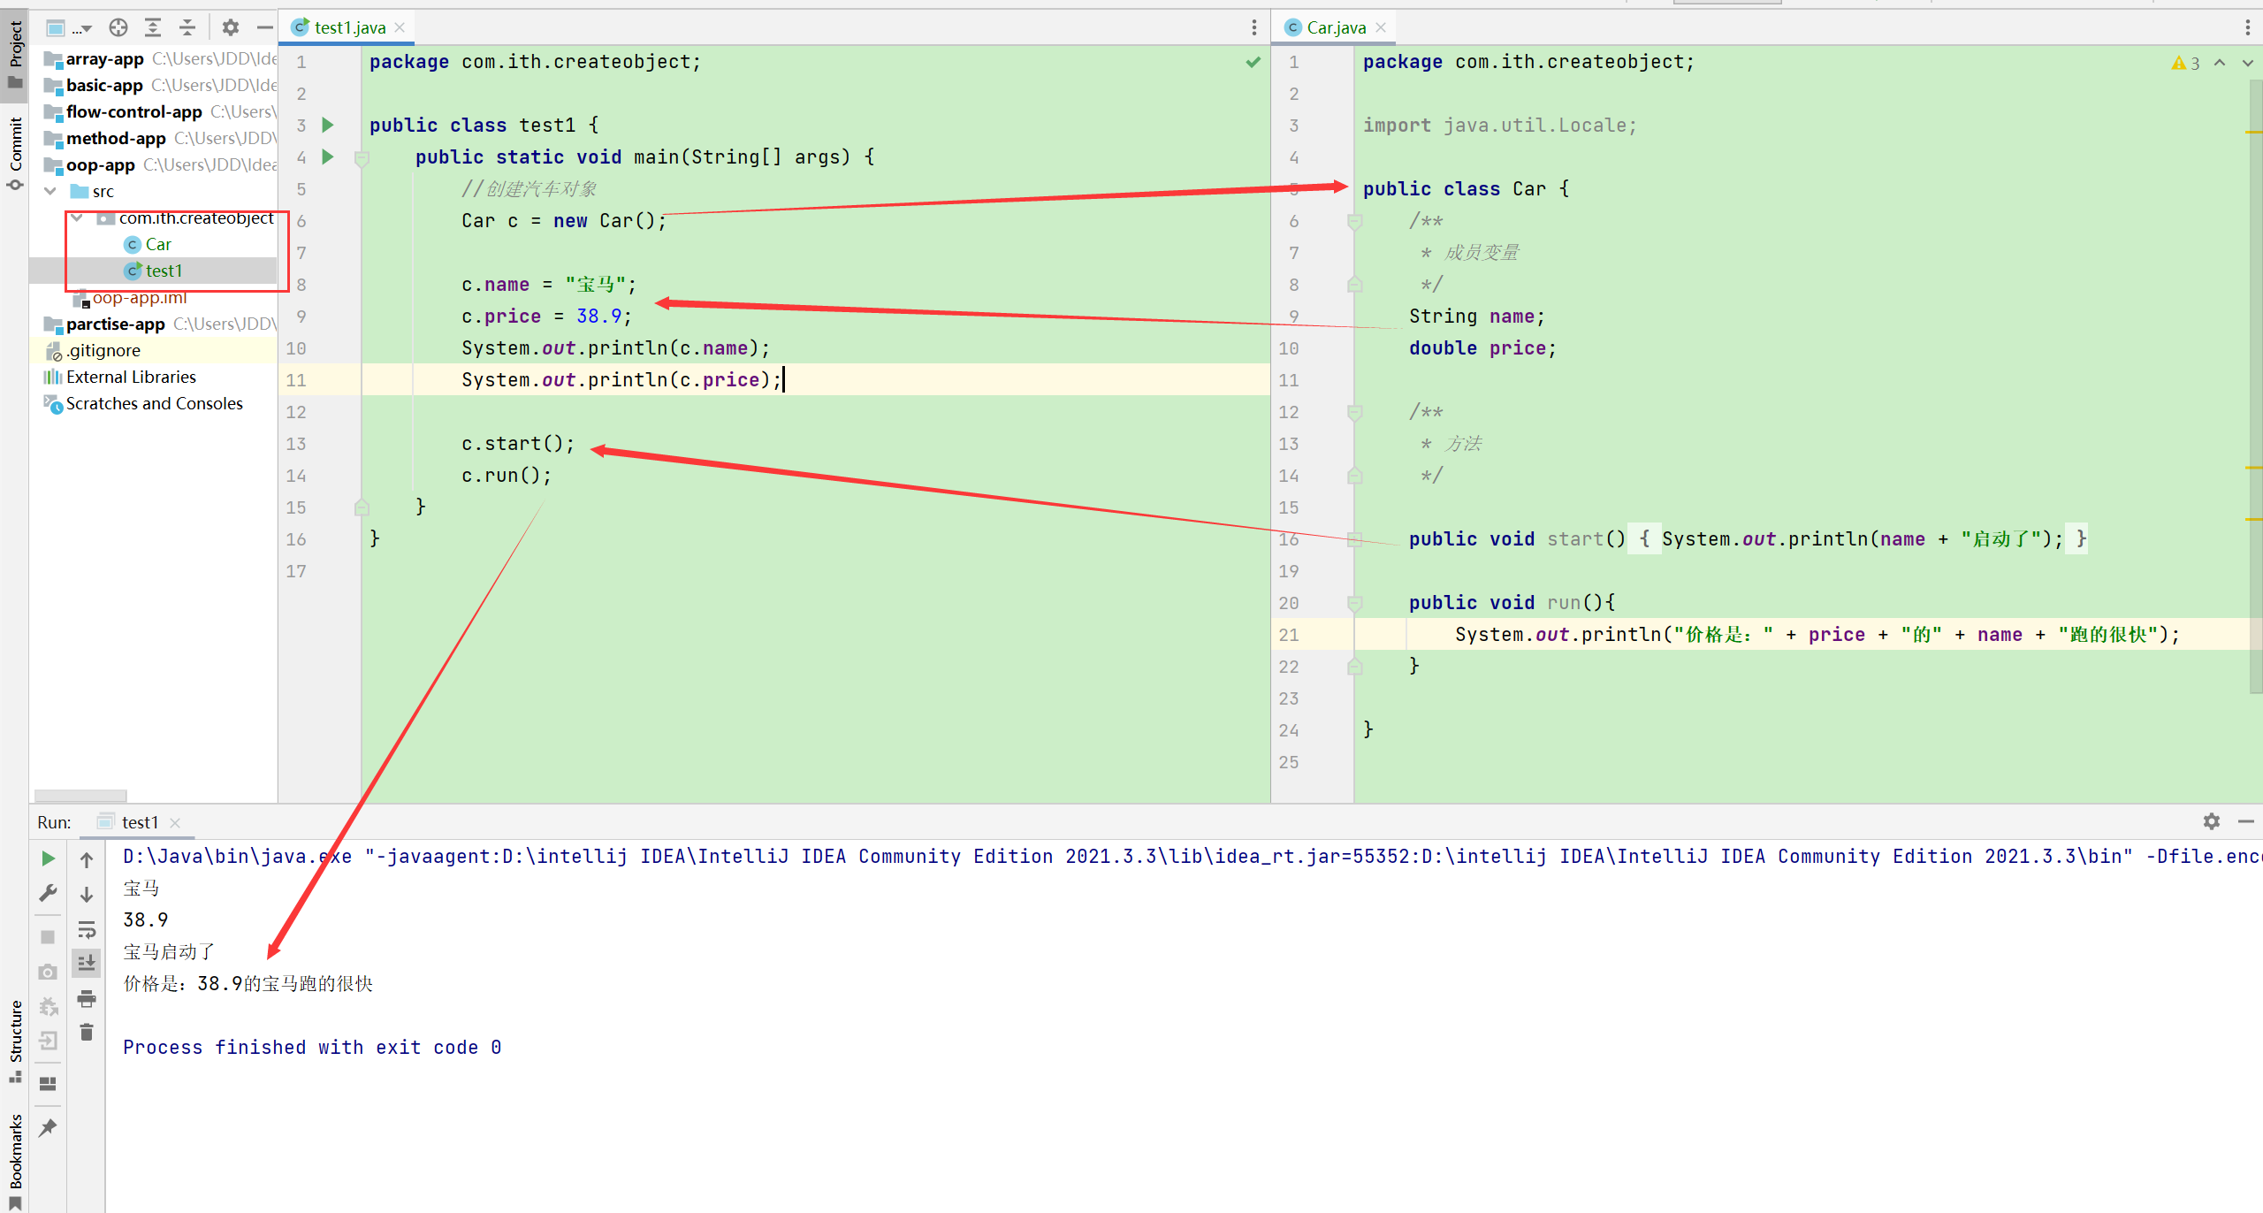Fold main method end marker line 15
Image resolution: width=2263 pixels, height=1213 pixels.
click(x=362, y=507)
